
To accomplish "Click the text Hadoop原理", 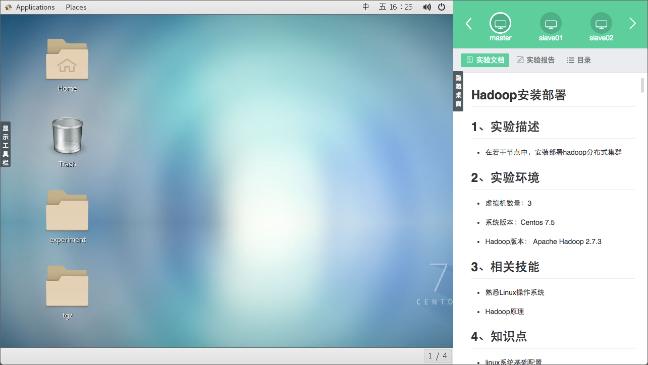I will click(x=505, y=312).
